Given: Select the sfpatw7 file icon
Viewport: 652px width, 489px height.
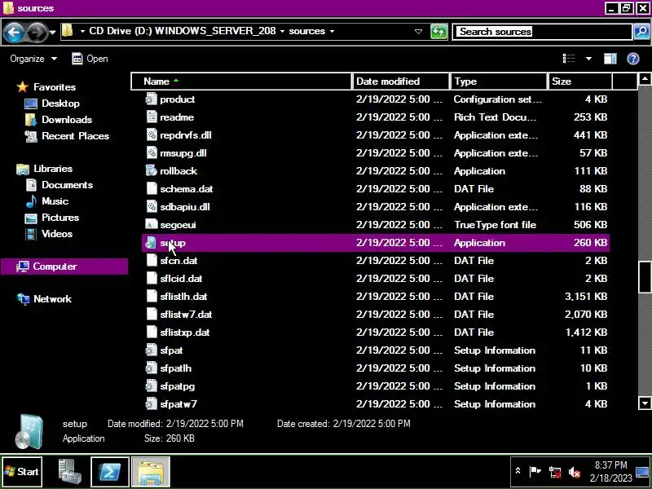Looking at the screenshot, I should [x=152, y=403].
